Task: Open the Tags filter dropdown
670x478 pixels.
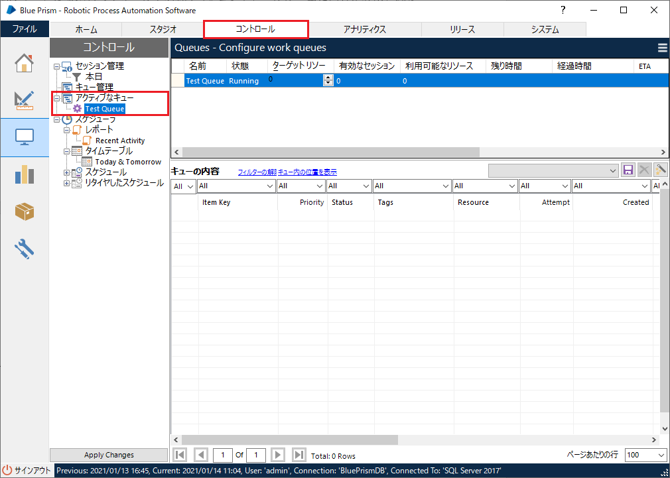Action: pos(412,186)
